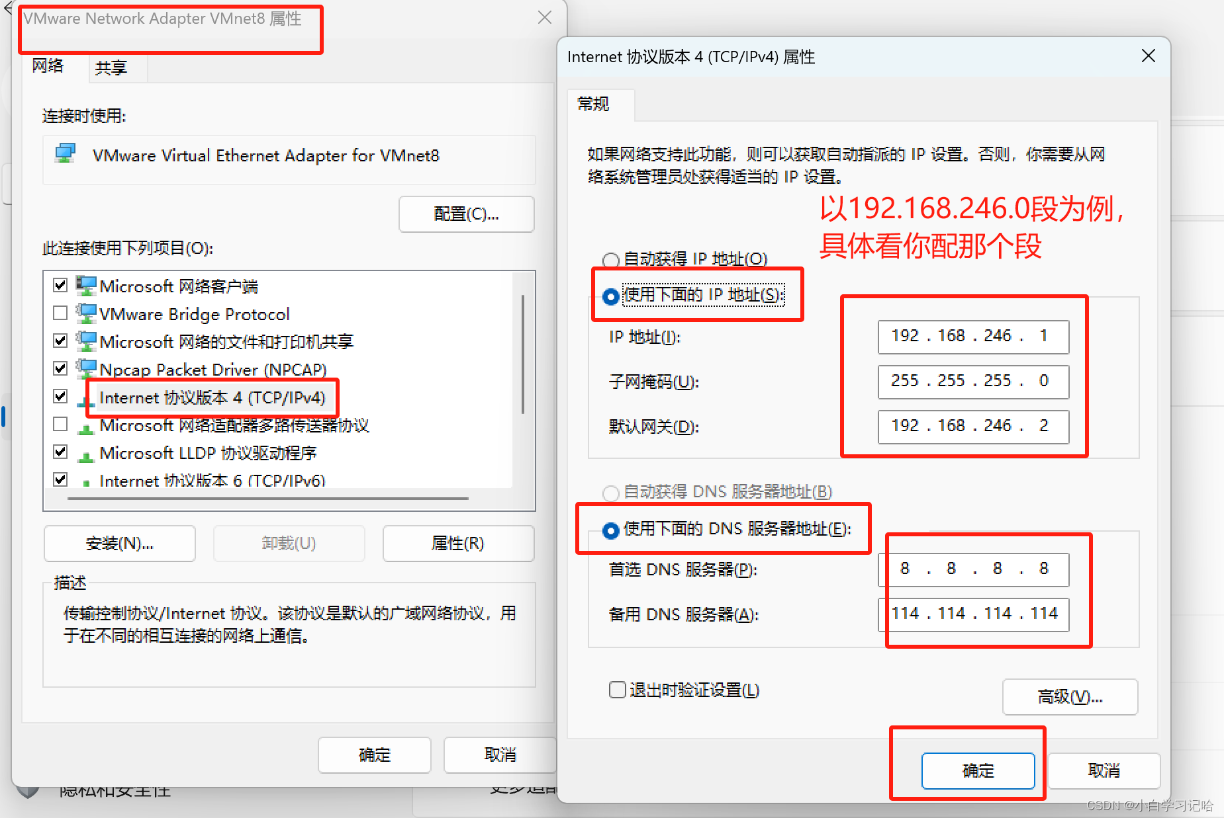
Task: Open 高级(V)... settings
Action: [x=1070, y=697]
